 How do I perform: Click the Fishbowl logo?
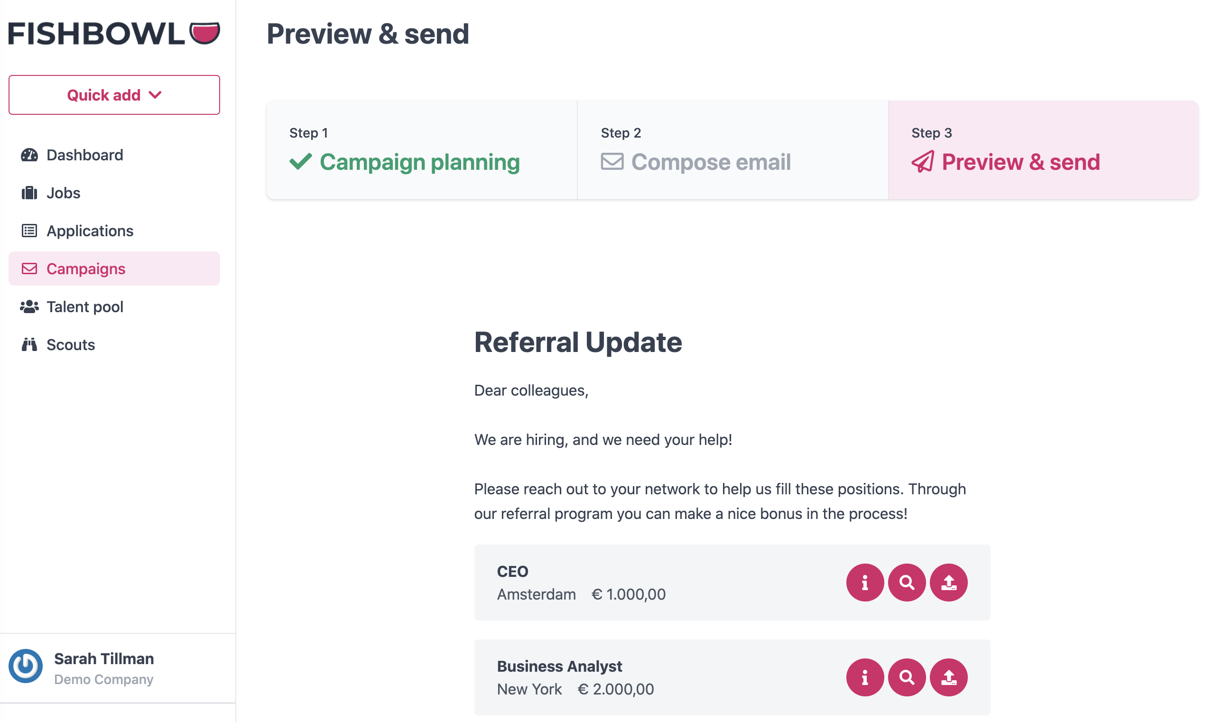(x=114, y=34)
